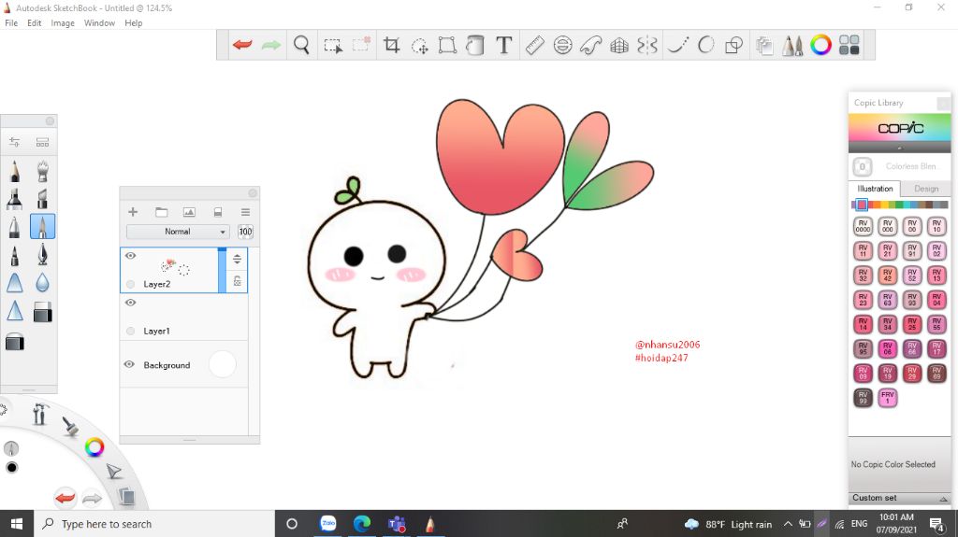
Task: Select the Crop tool
Action: point(391,45)
